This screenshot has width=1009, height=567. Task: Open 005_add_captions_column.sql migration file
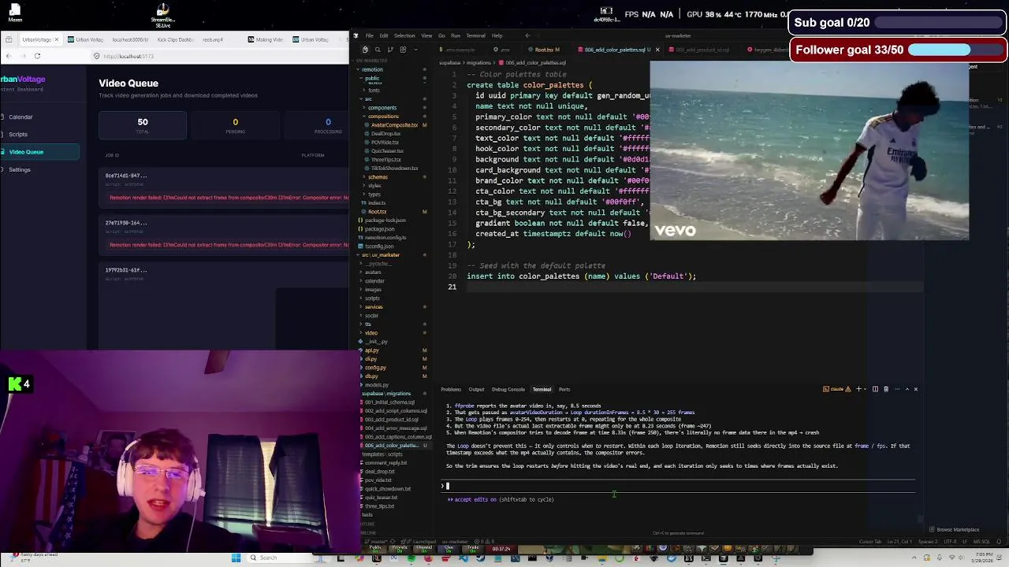(x=398, y=437)
